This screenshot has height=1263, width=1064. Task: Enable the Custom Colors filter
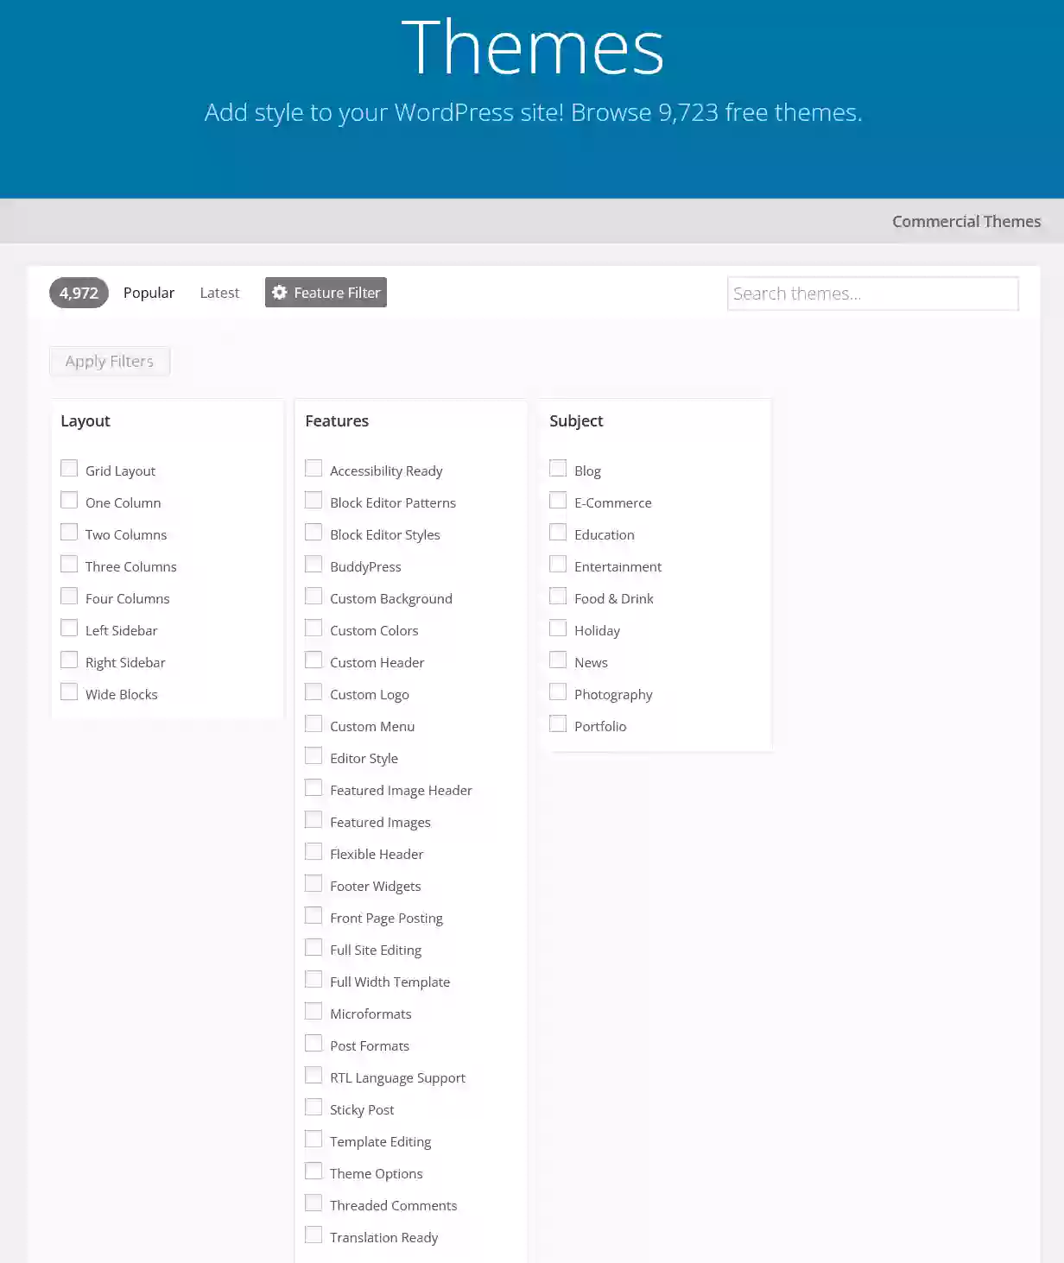click(313, 628)
